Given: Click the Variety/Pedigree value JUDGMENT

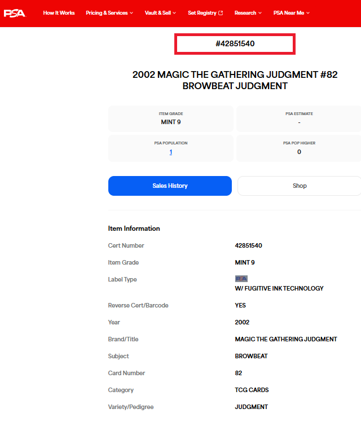Looking at the screenshot, I should click(x=251, y=407).
